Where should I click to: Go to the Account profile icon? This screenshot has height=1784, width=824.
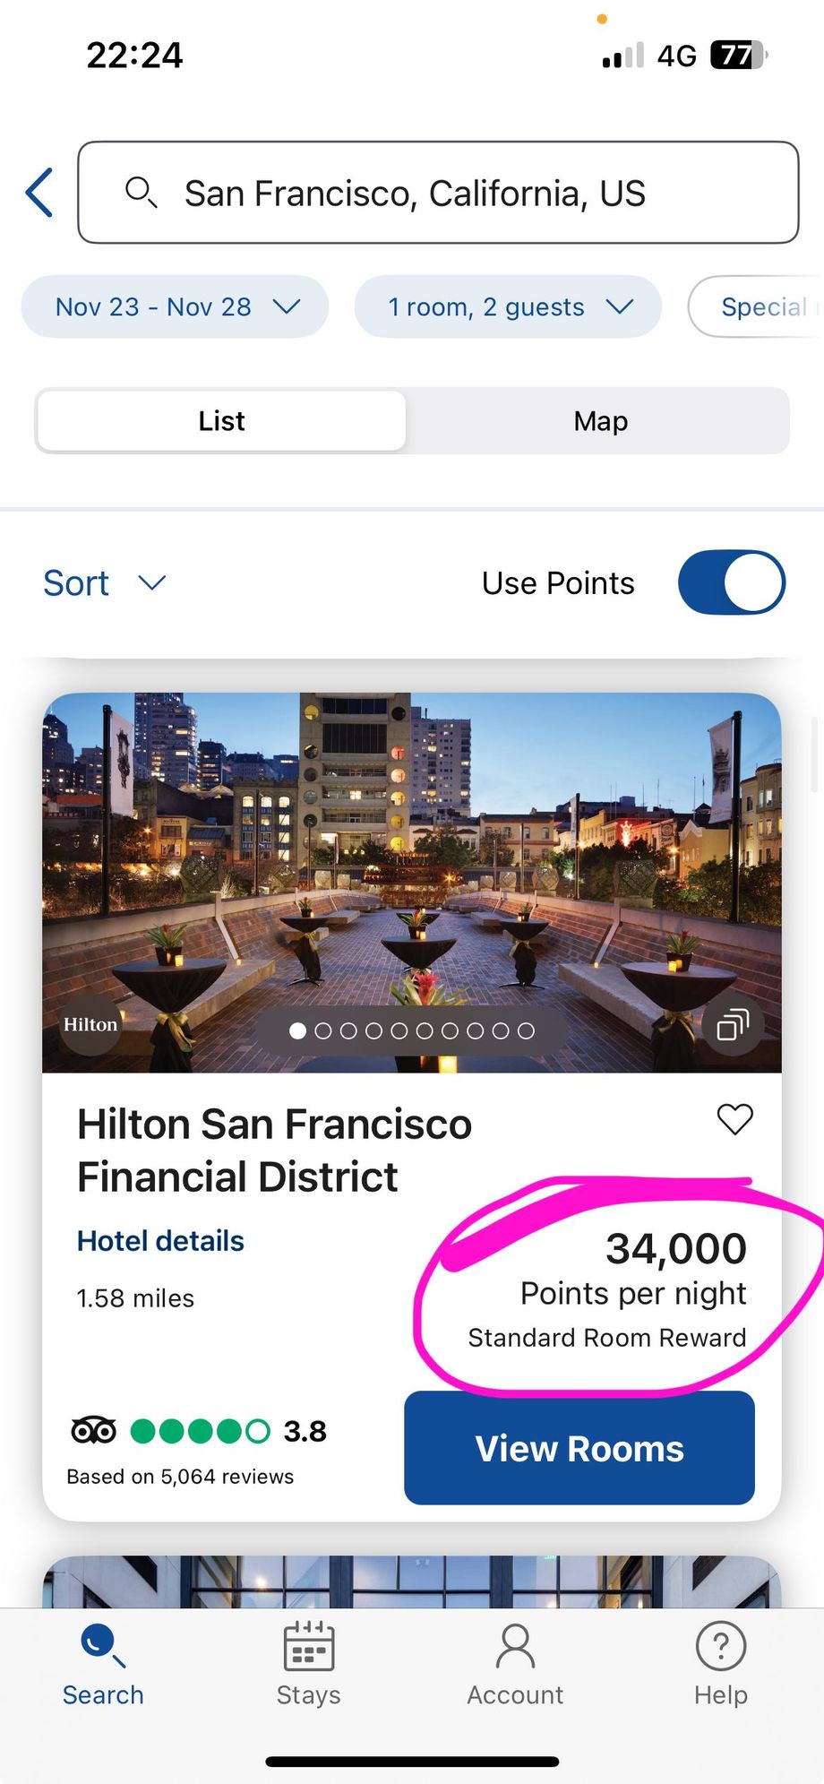[515, 1647]
